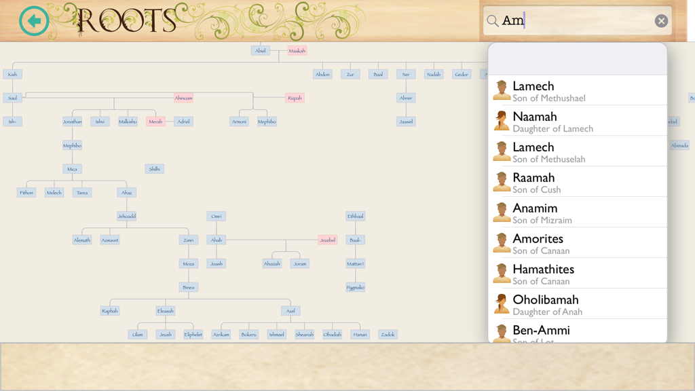The width and height of the screenshot is (695, 391).
Task: Select the Omri ancestor node
Action: (x=216, y=215)
